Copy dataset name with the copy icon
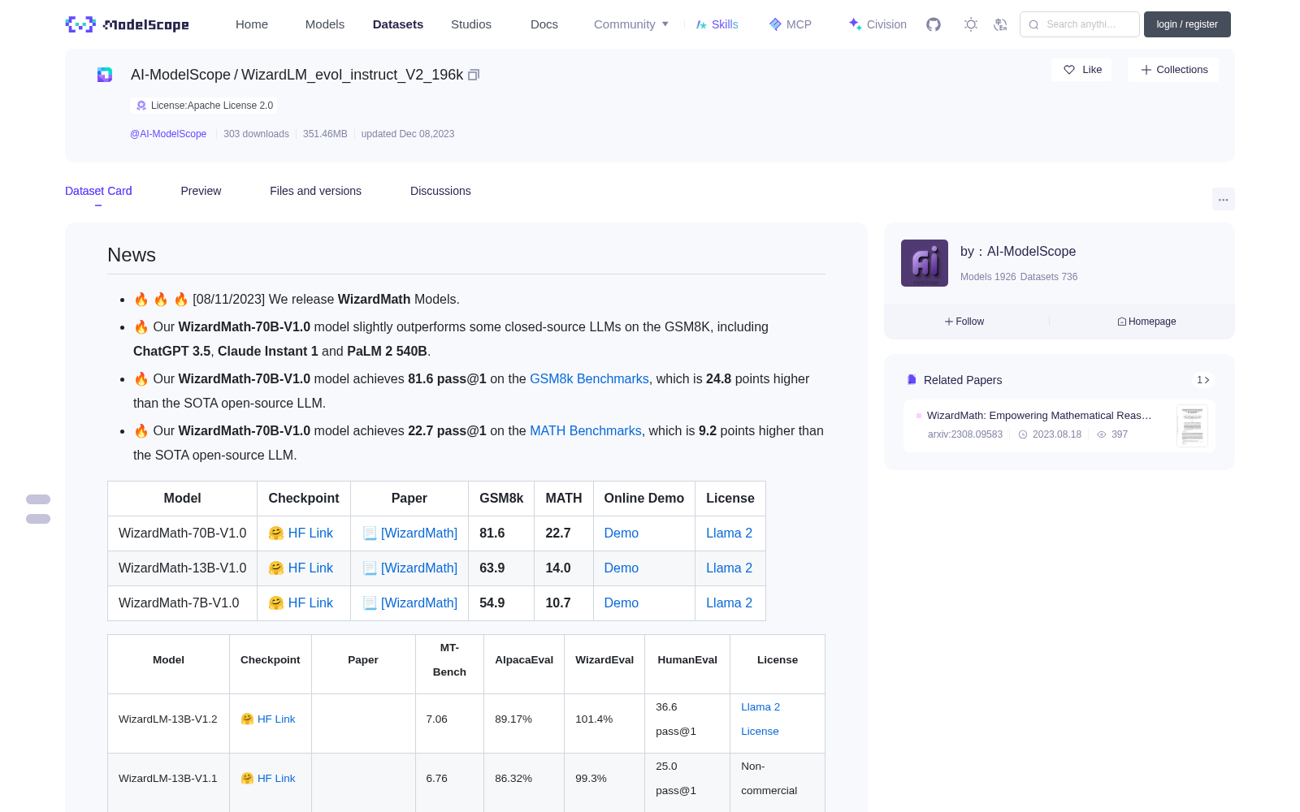1300x812 pixels. pyautogui.click(x=474, y=75)
